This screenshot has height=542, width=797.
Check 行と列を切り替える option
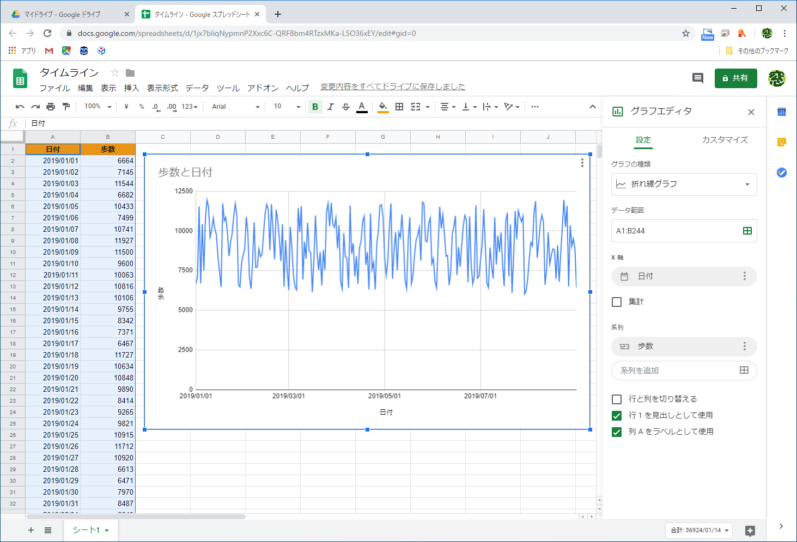click(617, 399)
